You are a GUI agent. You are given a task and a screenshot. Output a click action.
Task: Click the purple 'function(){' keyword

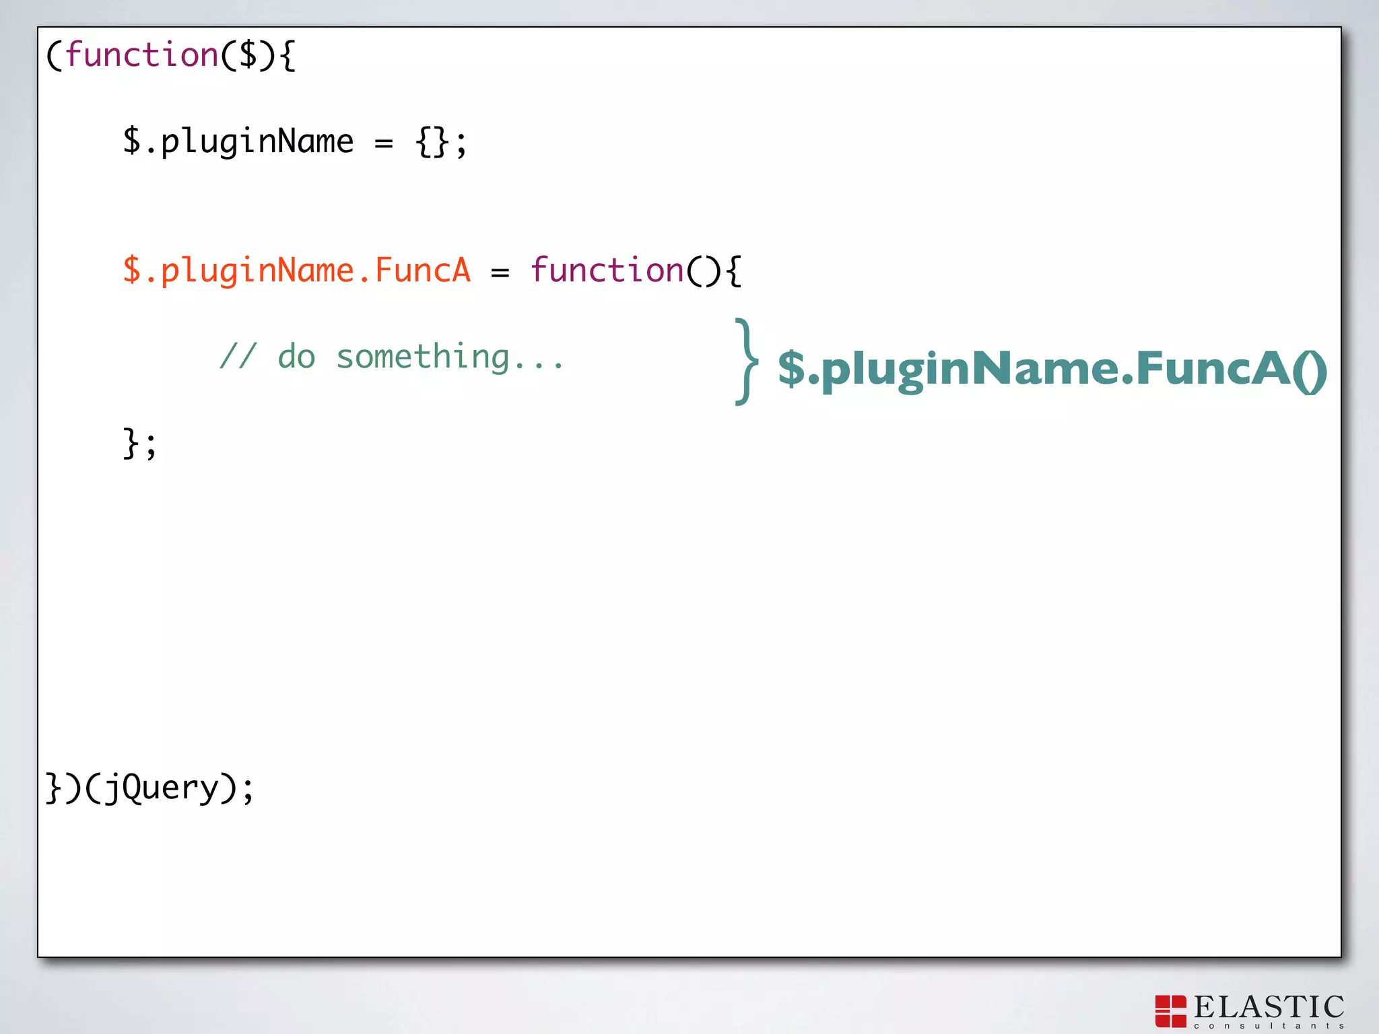(636, 271)
